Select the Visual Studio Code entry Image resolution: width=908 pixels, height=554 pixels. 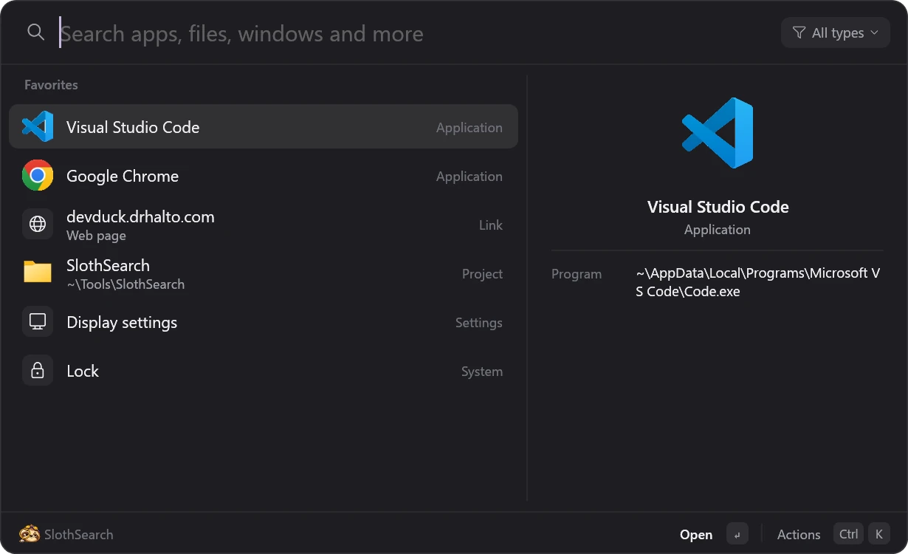(264, 126)
